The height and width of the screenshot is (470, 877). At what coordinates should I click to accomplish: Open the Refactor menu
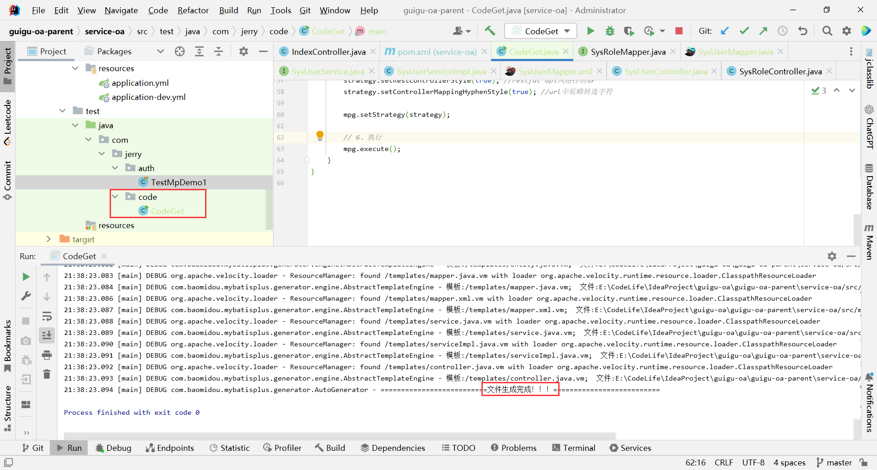tap(193, 10)
